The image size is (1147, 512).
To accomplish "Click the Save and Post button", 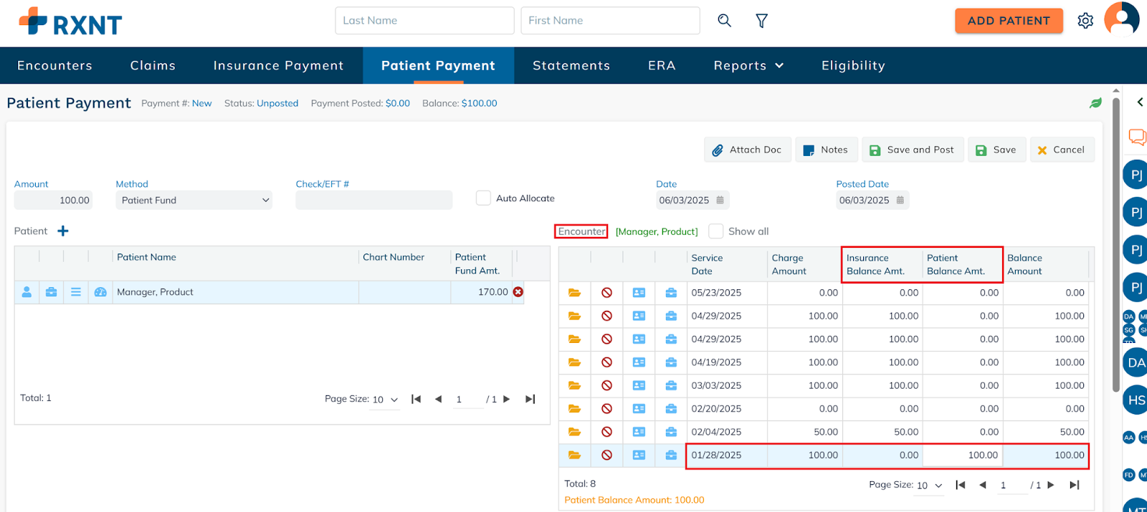I will pos(912,150).
